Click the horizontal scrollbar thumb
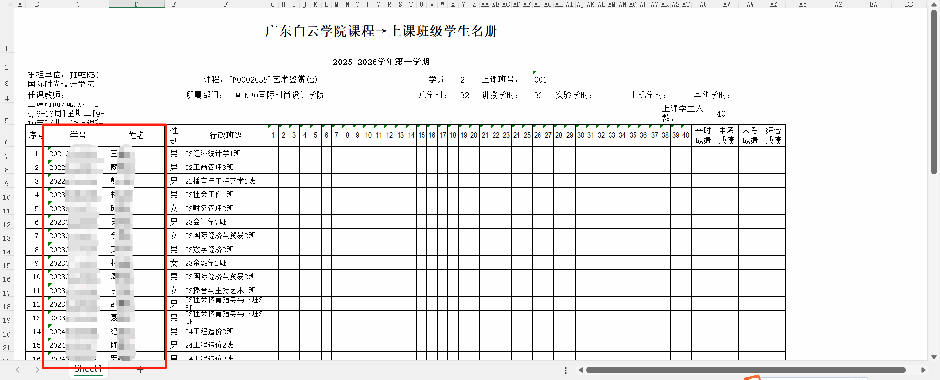Viewport: 940px width, 380px height. (745, 370)
